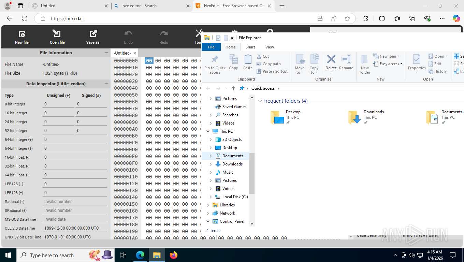Open the File tab in File Explorer
Image resolution: width=464 pixels, height=262 pixels.
coord(211,47)
